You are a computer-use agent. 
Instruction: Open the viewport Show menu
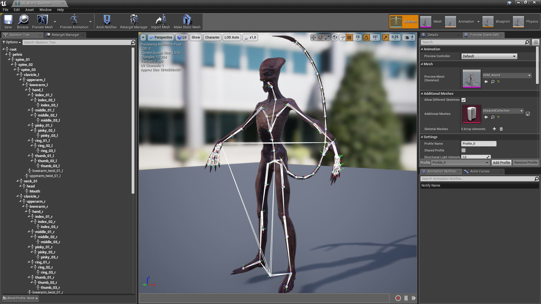point(196,37)
